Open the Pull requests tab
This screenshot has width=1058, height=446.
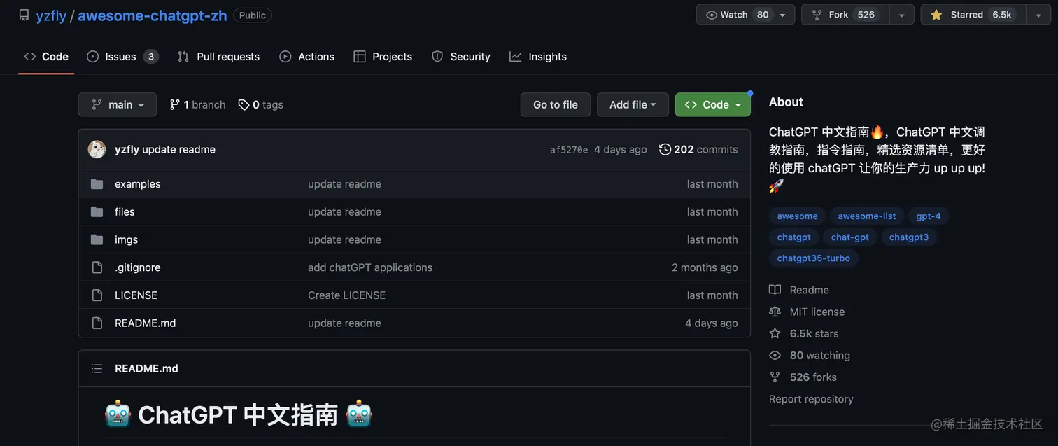tap(218, 57)
